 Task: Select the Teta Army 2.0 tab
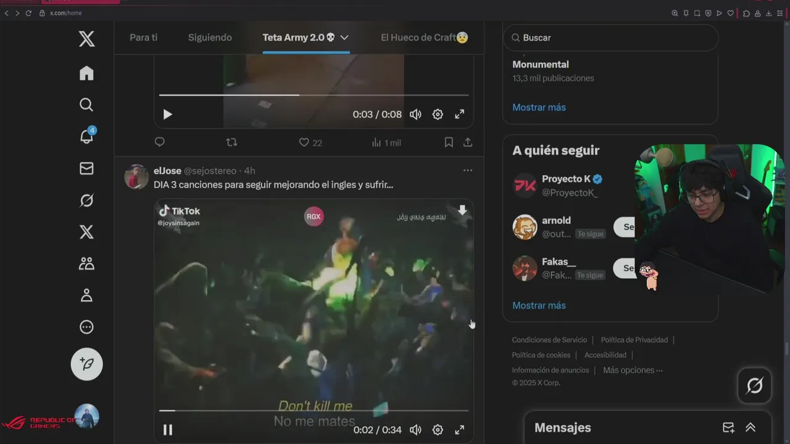pyautogui.click(x=299, y=38)
